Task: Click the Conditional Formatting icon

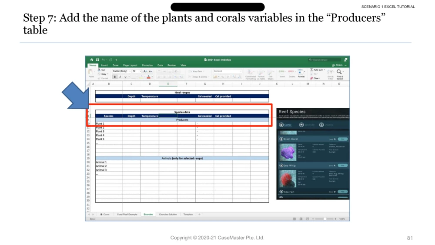Action: click(251, 73)
